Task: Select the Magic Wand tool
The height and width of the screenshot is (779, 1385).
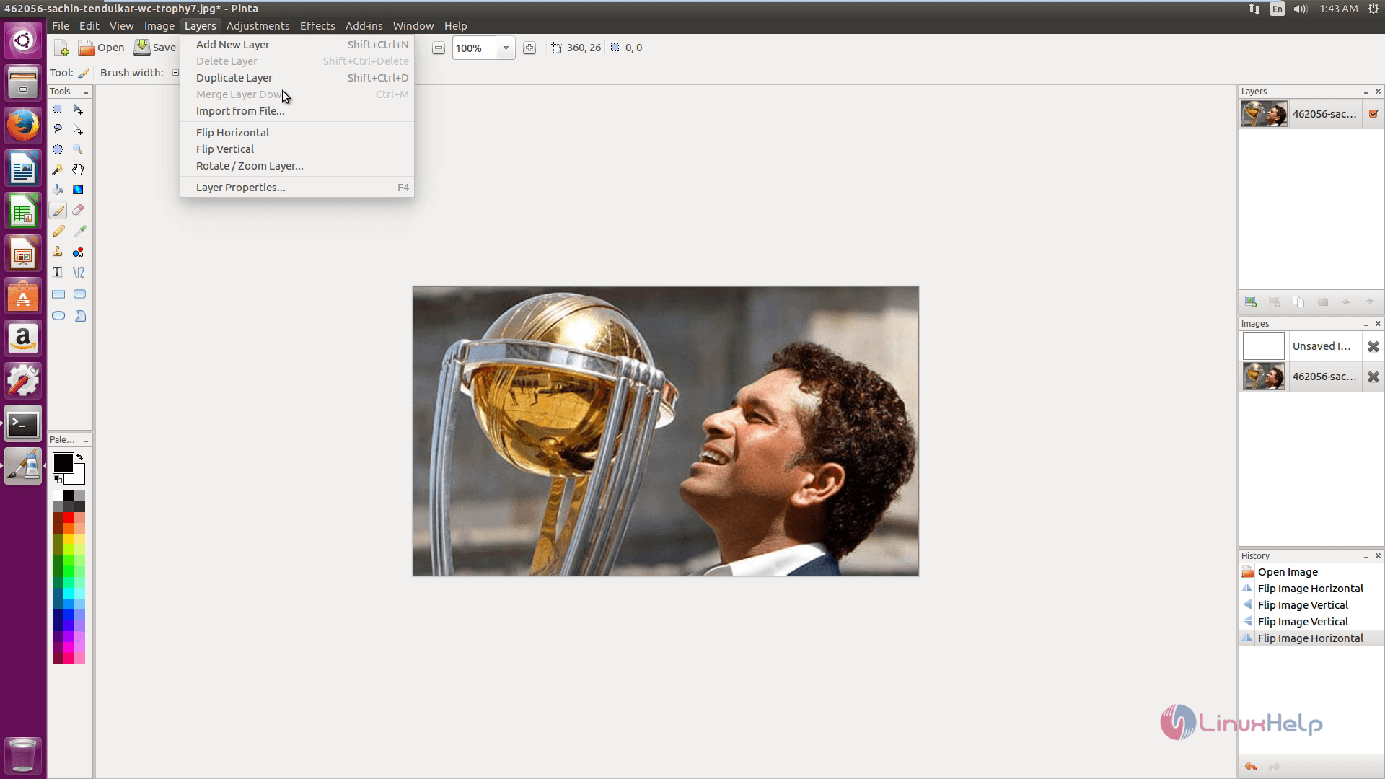Action: (x=58, y=170)
